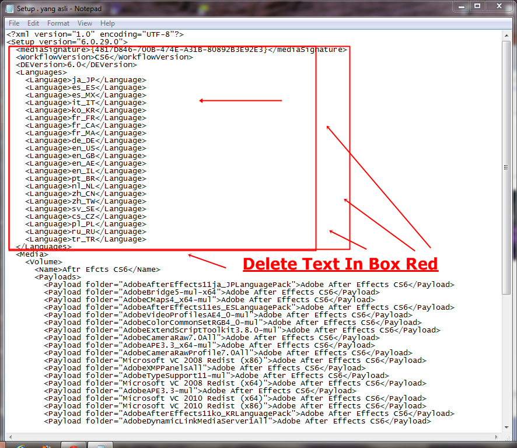517x448 pixels.
Task: Click the Microsoft VC 2010 Redist (x64) line
Action: (235, 398)
